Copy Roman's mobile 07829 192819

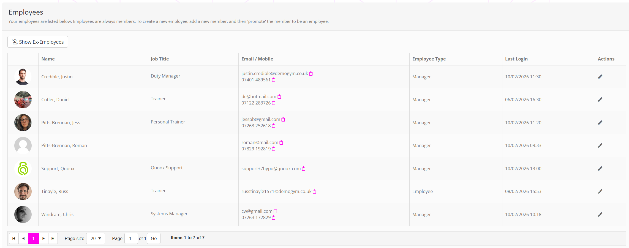coord(274,149)
